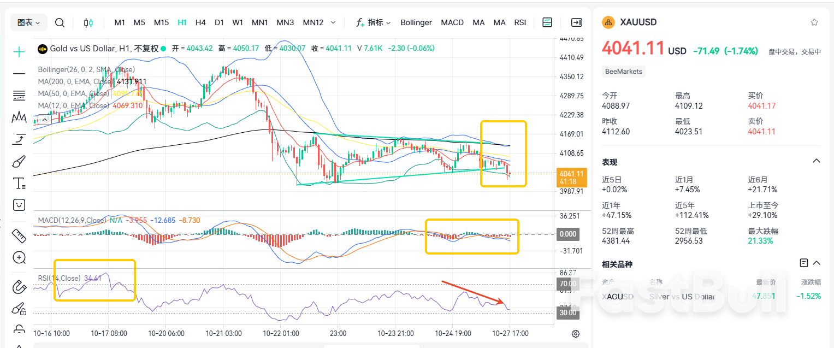Select the M15 timeframe tab
The height and width of the screenshot is (348, 834).
pos(161,22)
